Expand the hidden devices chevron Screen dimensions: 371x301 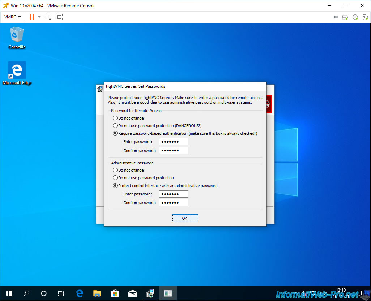tap(336, 17)
